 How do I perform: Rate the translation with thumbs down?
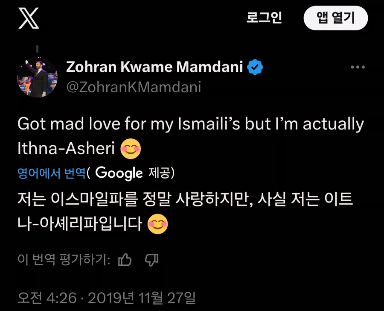point(151,259)
